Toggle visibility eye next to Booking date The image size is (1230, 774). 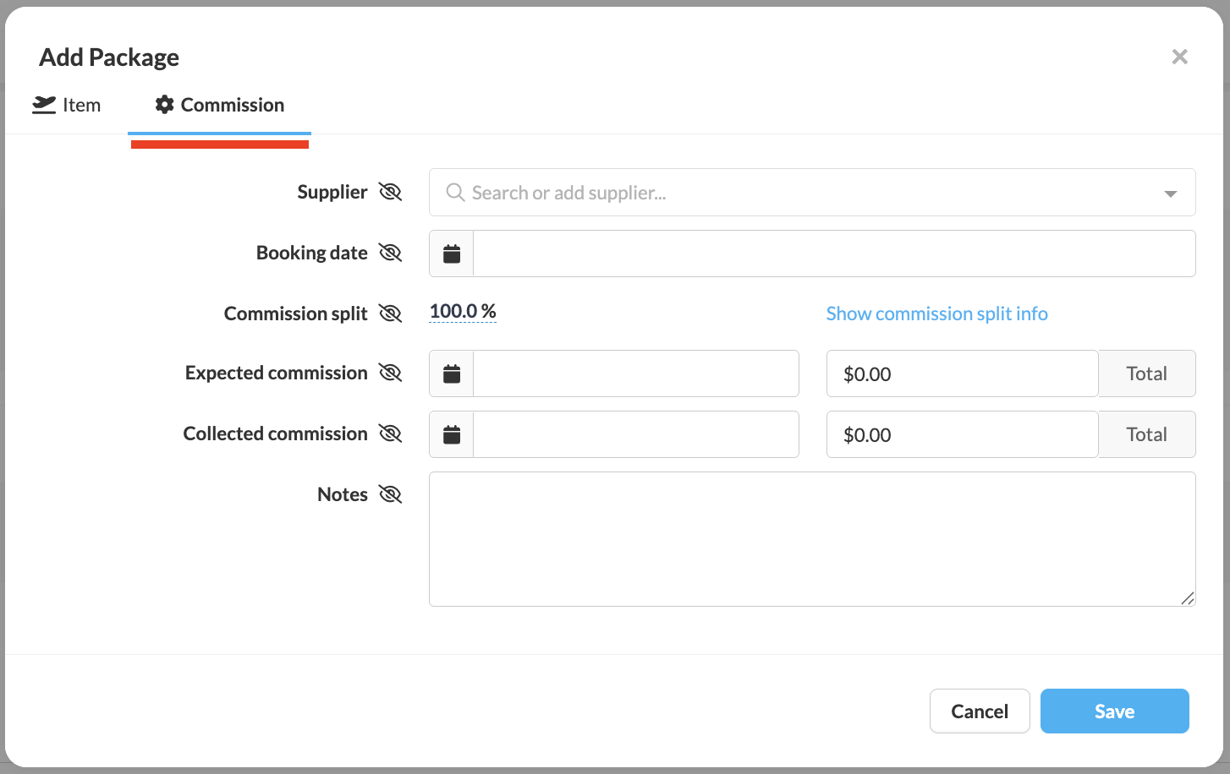coord(390,253)
